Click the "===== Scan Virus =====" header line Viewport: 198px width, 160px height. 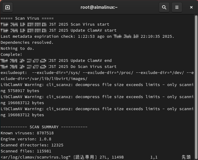coord(27,18)
